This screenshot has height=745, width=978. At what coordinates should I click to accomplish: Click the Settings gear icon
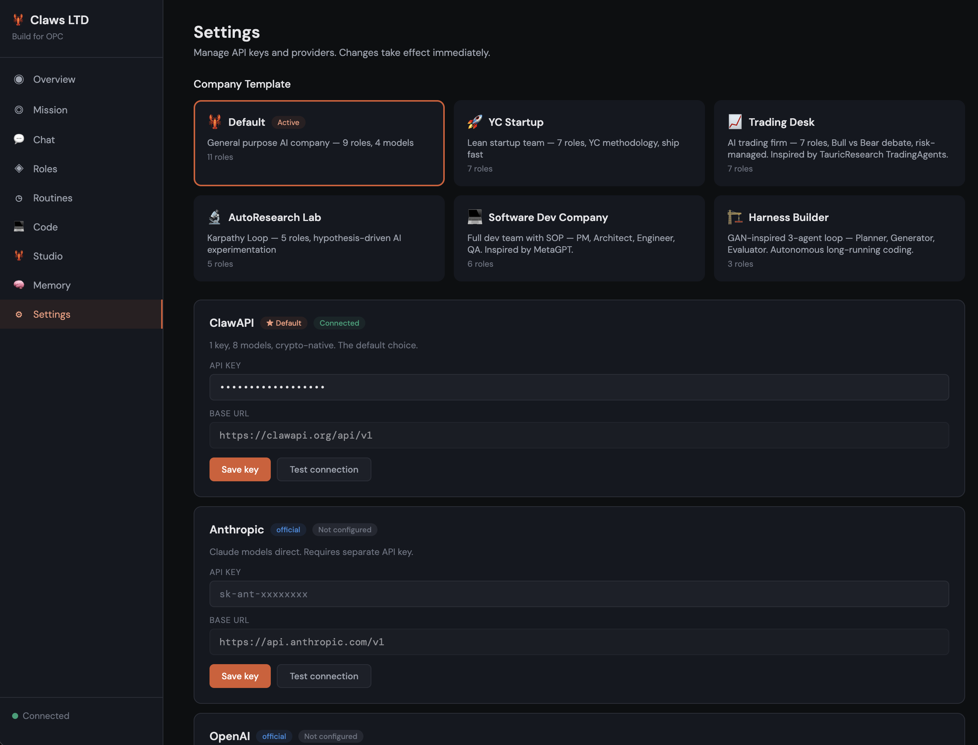(19, 314)
